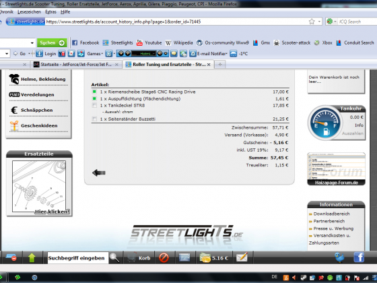Toggle the Seitenständer Buzzetti checkbox
The width and height of the screenshot is (377, 283).
tap(94, 119)
